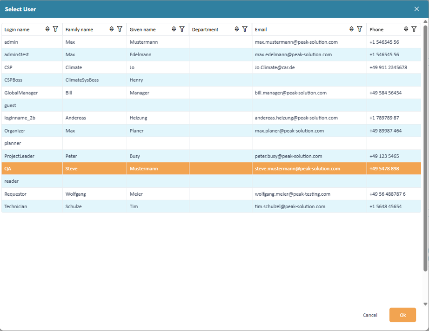429x331 pixels.
Task: Sort by Family name column
Action: coord(111,29)
